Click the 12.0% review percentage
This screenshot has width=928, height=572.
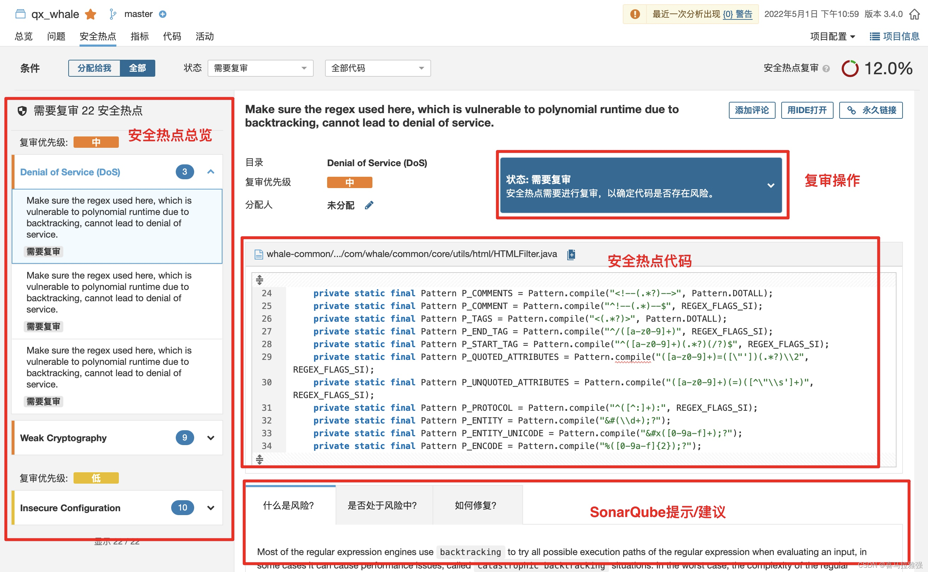click(x=888, y=69)
